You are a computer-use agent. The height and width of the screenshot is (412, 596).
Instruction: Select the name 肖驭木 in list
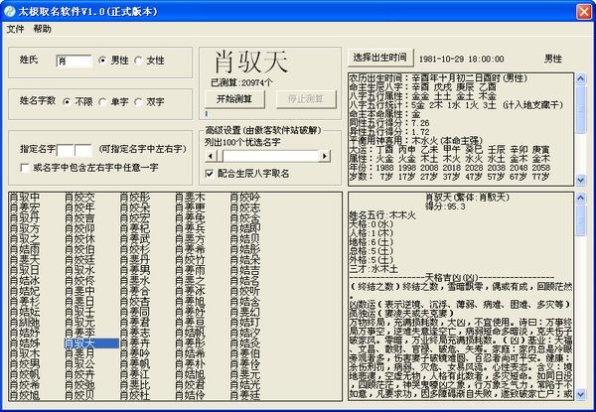24,353
